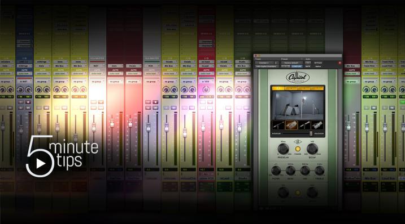Click the Decay knob

[312, 149]
